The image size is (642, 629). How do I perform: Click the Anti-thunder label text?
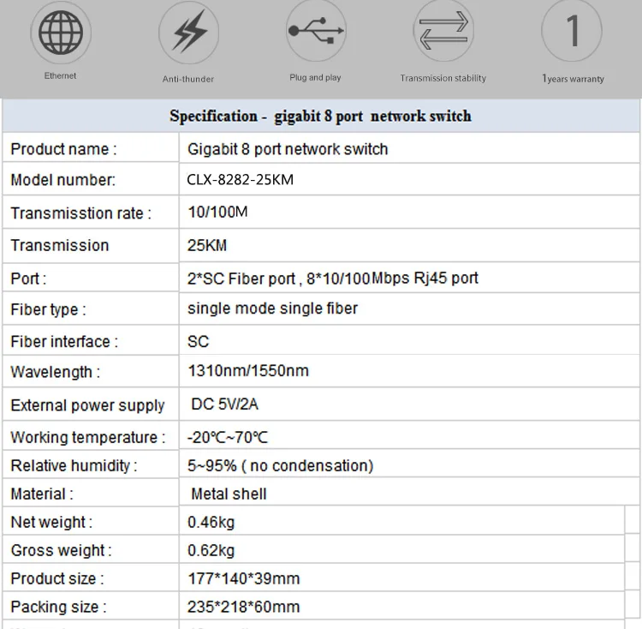click(188, 79)
